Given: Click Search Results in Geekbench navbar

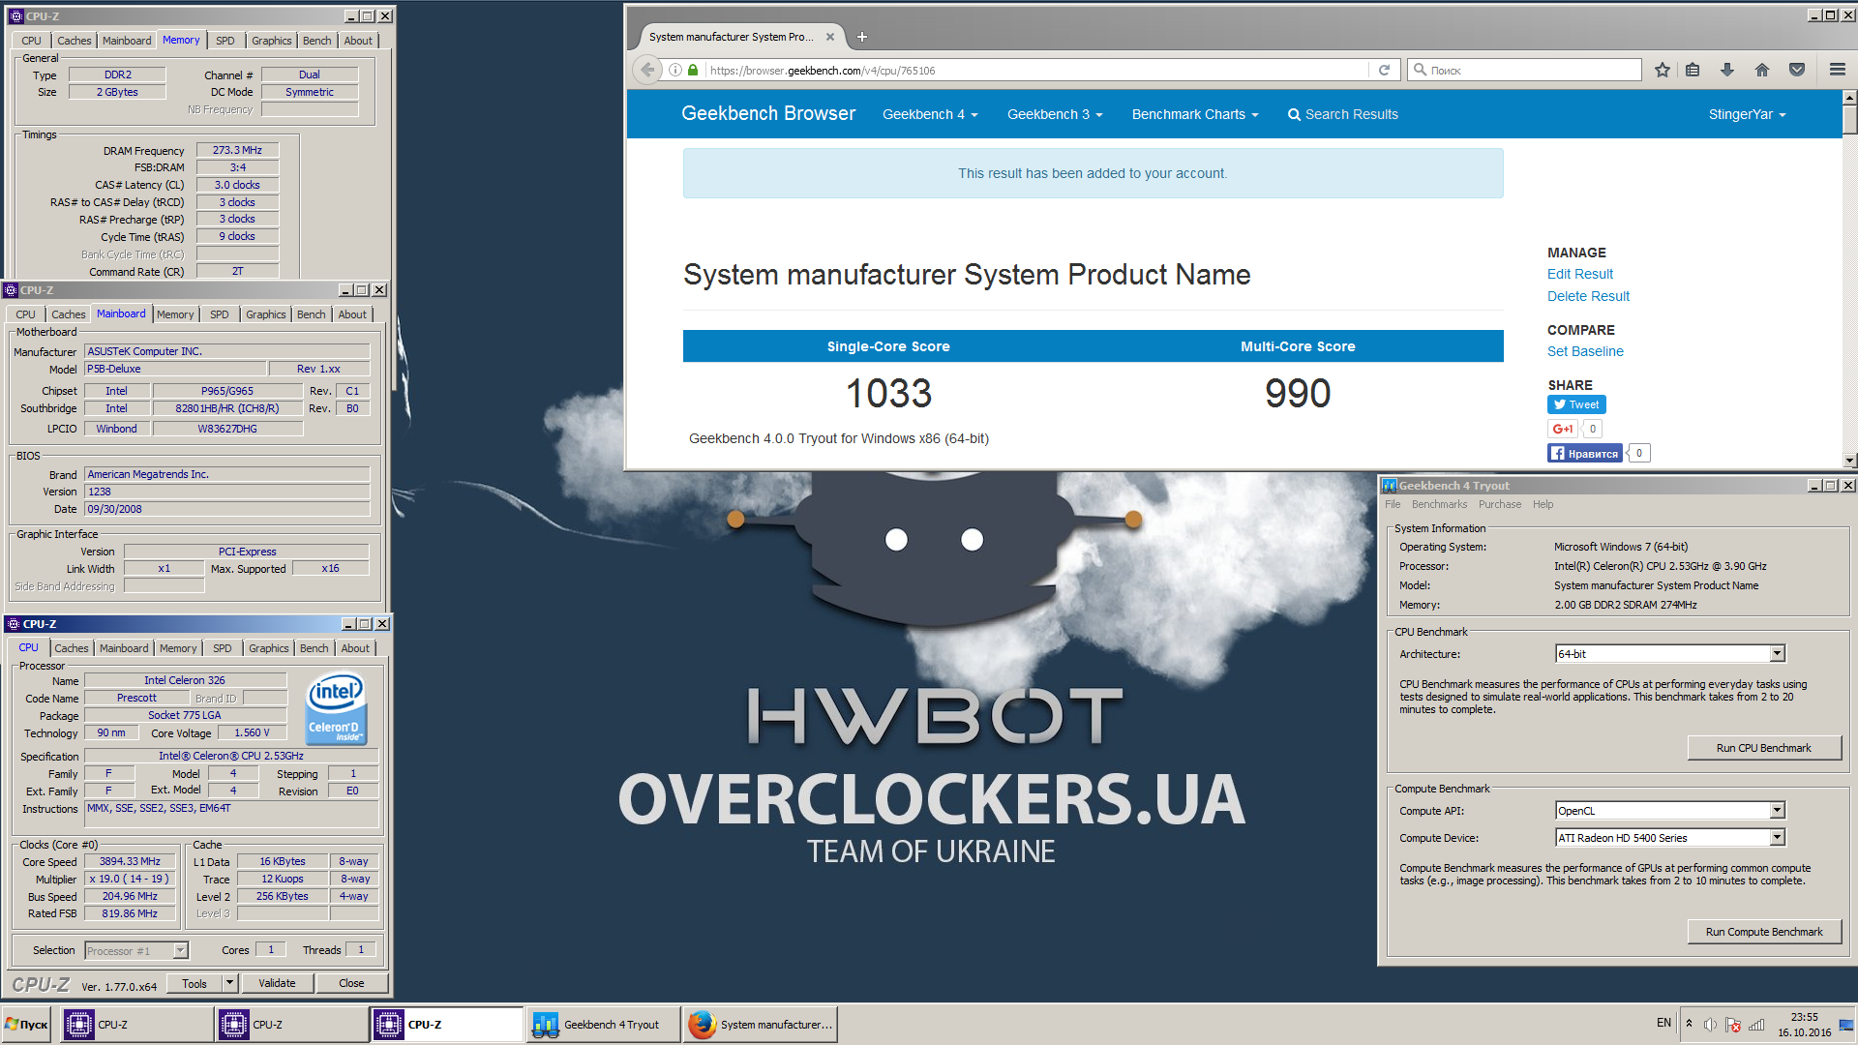Looking at the screenshot, I should pos(1342,114).
